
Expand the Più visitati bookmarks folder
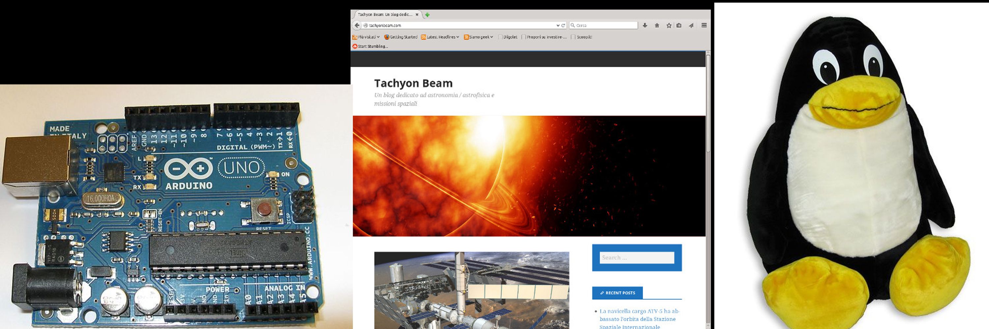[x=366, y=37]
